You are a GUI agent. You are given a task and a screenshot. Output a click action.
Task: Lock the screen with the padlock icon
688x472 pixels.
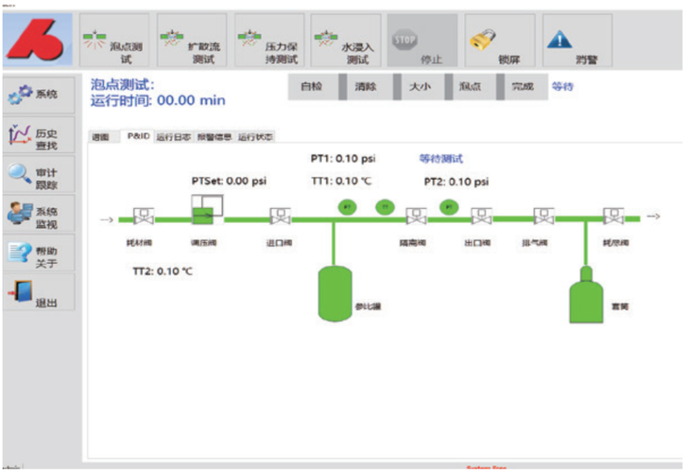tap(499, 42)
